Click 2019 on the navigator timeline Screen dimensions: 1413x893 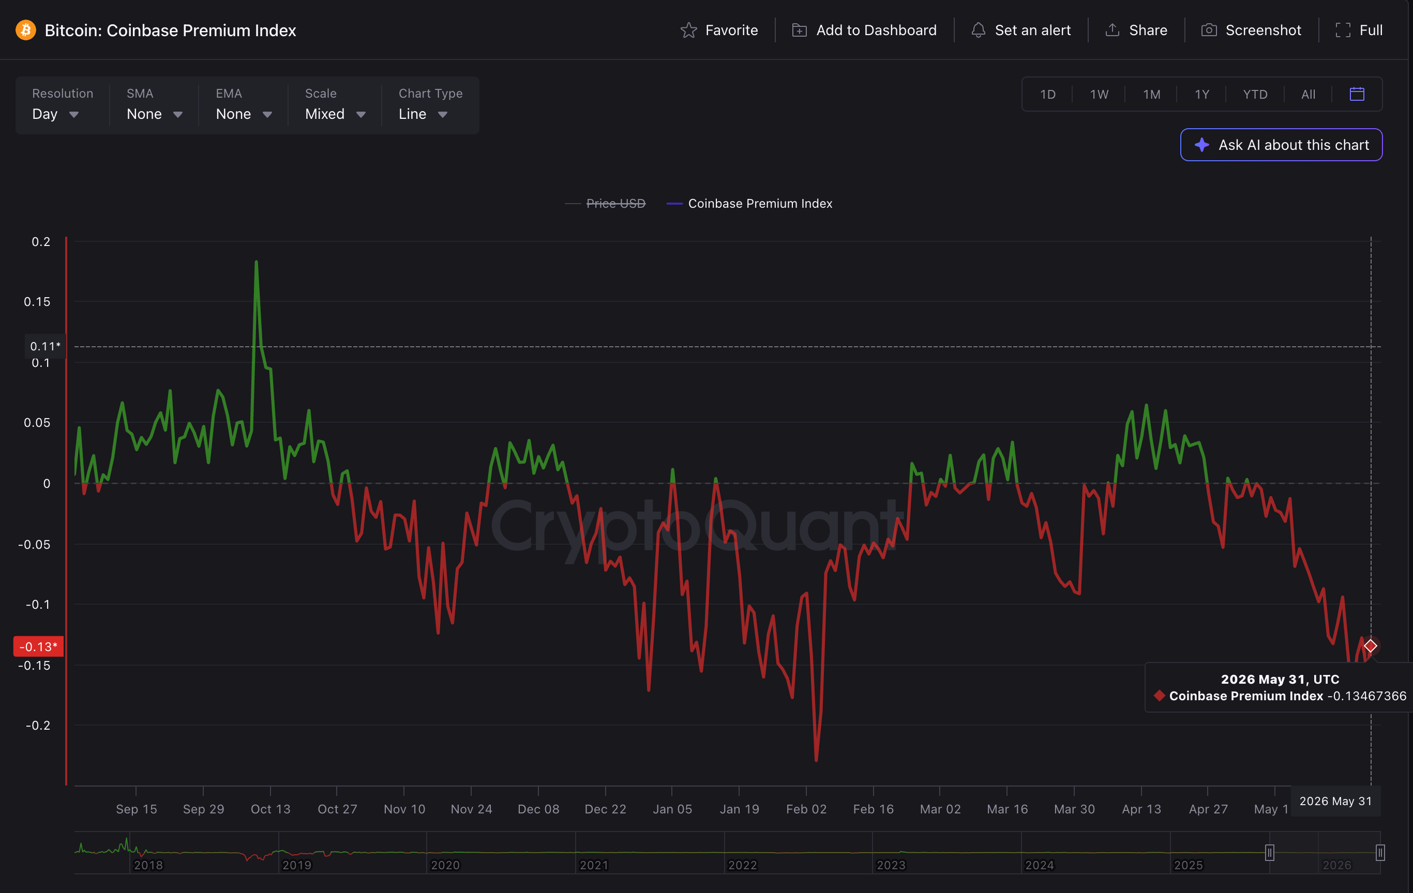tap(296, 865)
